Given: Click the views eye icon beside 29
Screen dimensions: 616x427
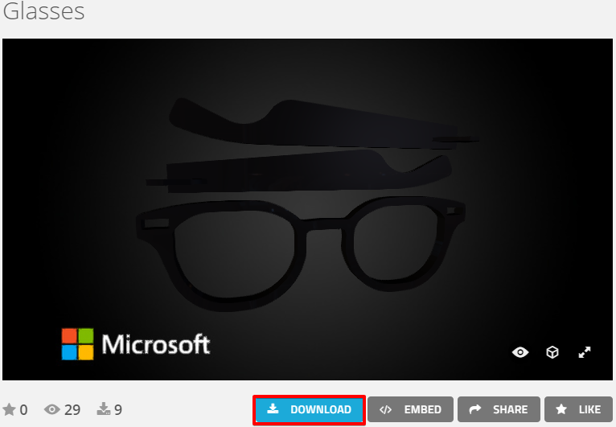Looking at the screenshot, I should [x=53, y=410].
